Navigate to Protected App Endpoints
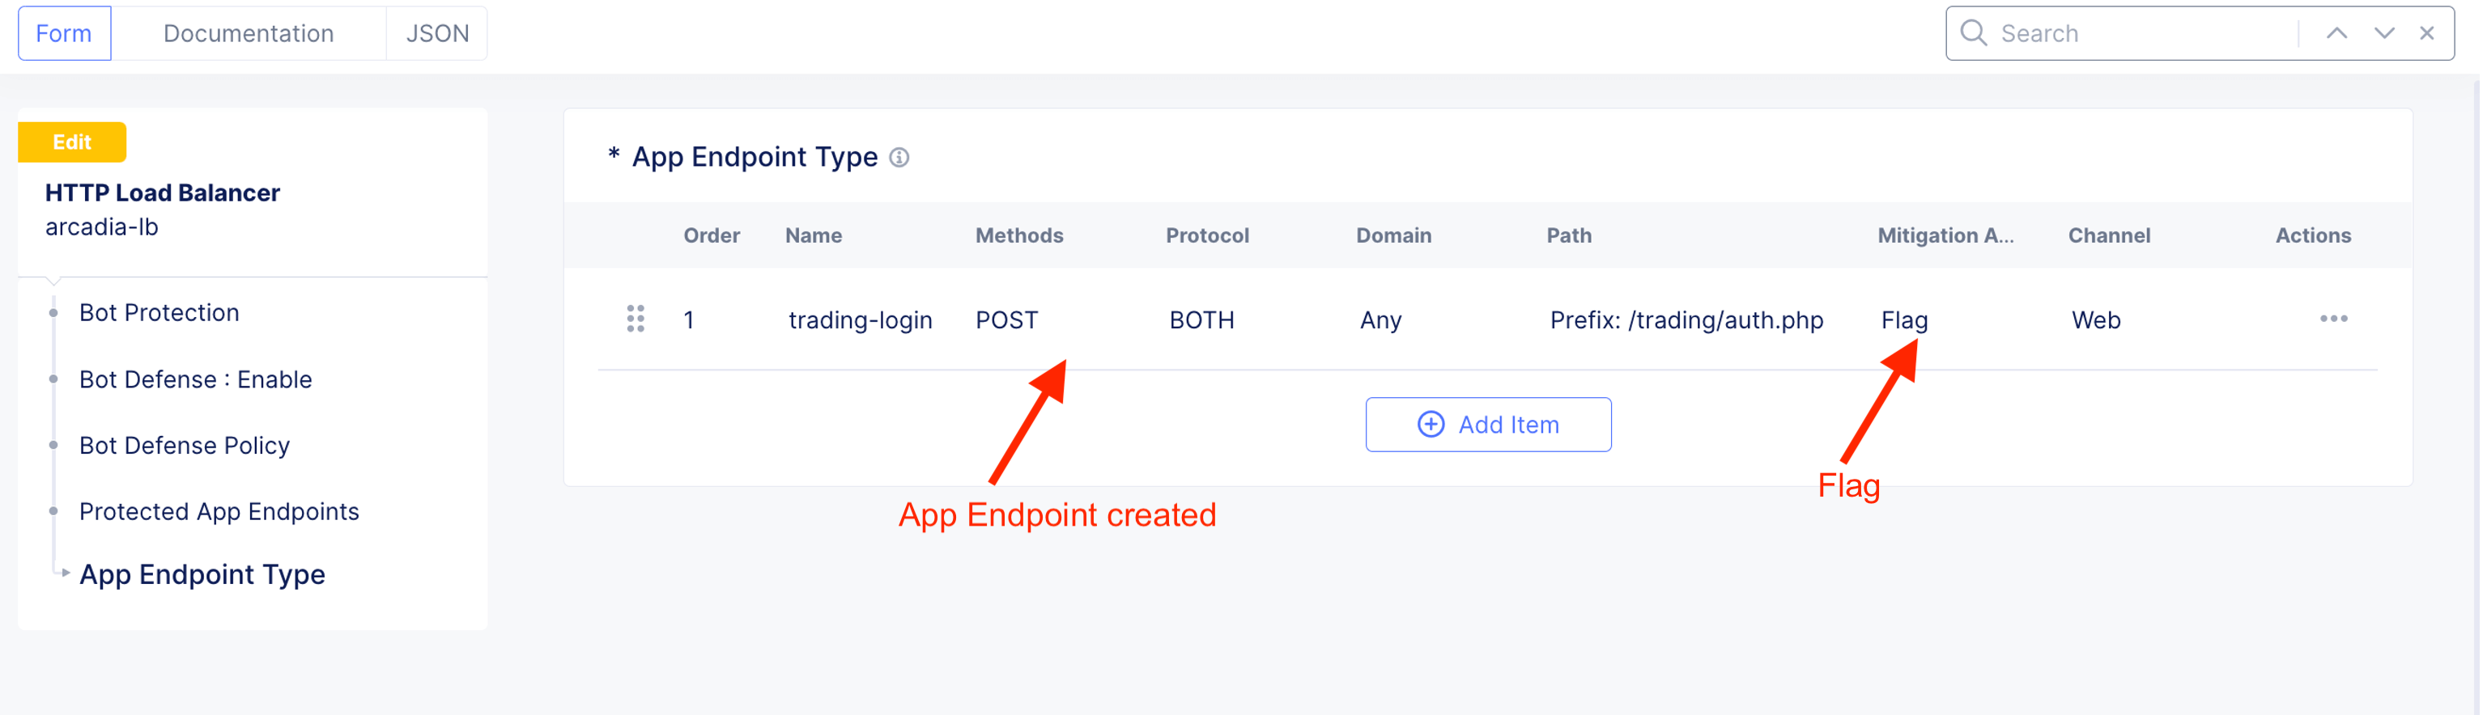Screen dimensions: 2487x715 pos(219,511)
